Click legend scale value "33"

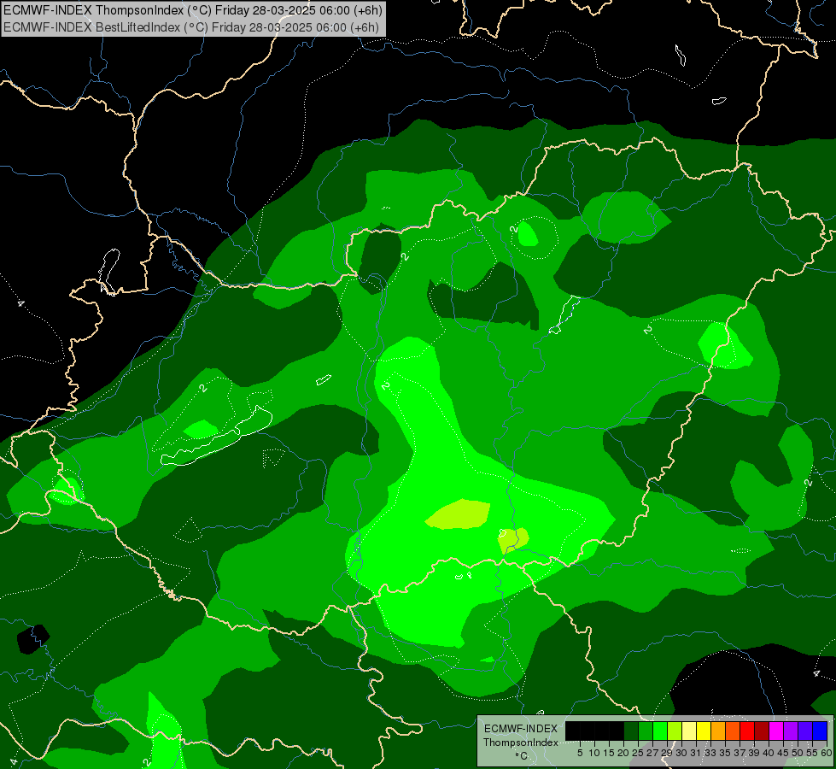coord(710,753)
